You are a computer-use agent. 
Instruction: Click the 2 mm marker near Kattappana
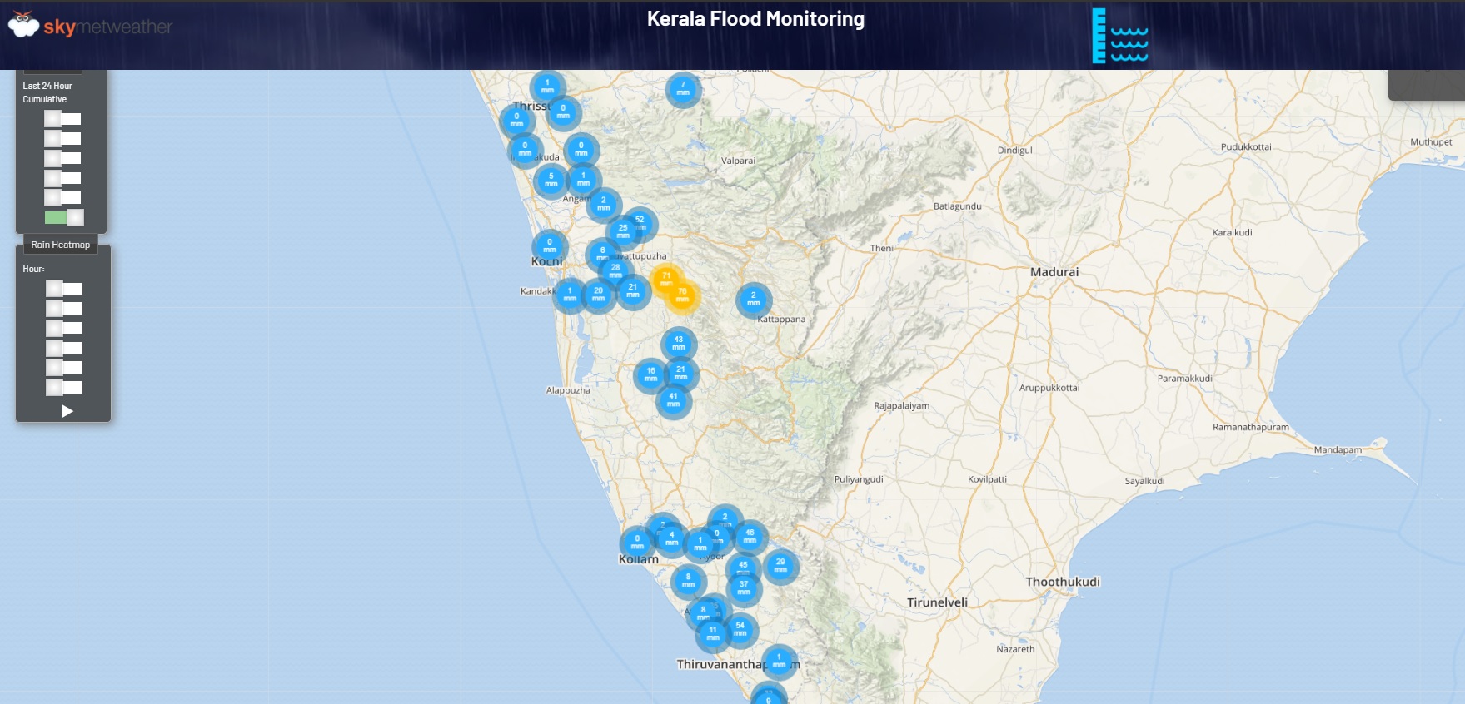(x=753, y=300)
